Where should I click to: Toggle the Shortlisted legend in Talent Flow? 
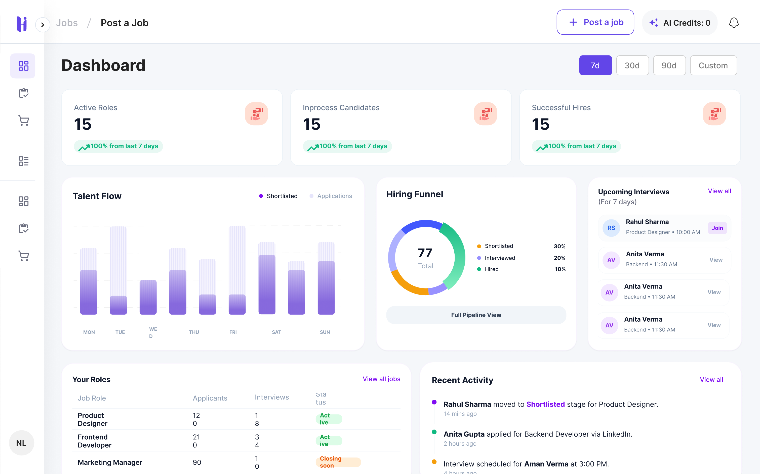tap(278, 196)
